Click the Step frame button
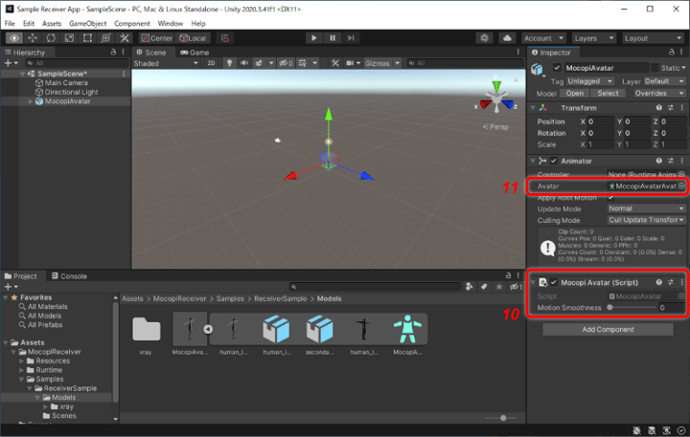Viewport: 690px width, 437px height. click(x=351, y=38)
